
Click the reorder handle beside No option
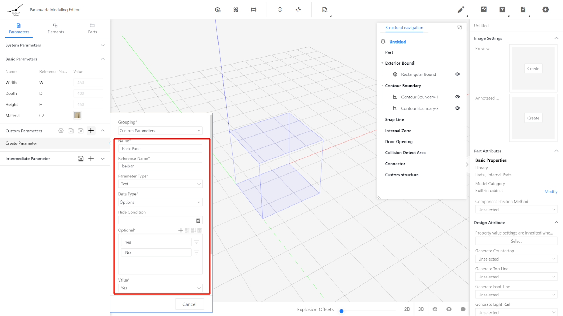[x=197, y=252]
